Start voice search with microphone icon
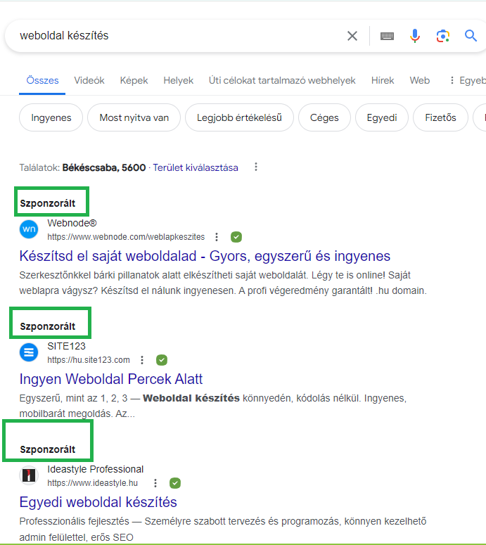 click(415, 36)
